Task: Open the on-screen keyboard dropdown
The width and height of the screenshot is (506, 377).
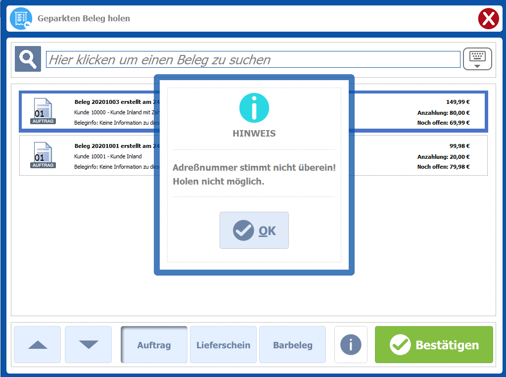Action: pos(477,59)
